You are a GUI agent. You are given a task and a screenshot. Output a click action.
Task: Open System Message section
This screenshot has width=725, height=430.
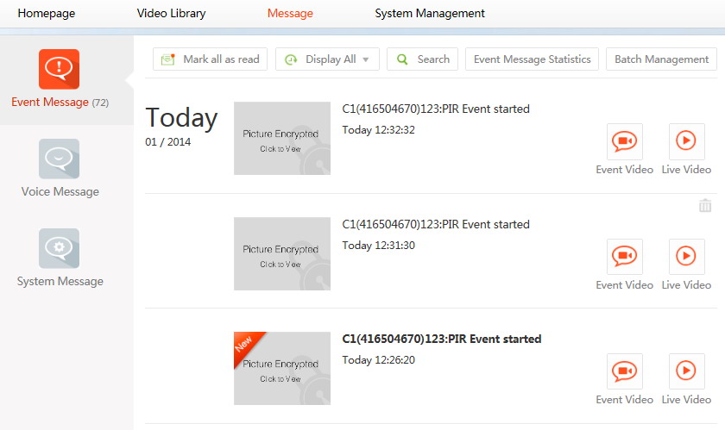click(x=60, y=249)
